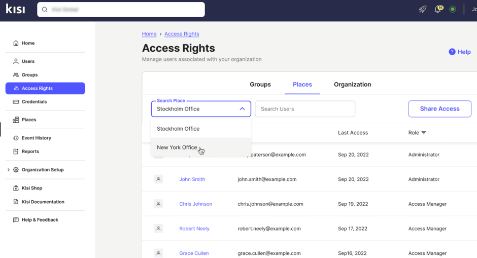
Task: Click the Groups people icon in sidebar
Action: 16,75
